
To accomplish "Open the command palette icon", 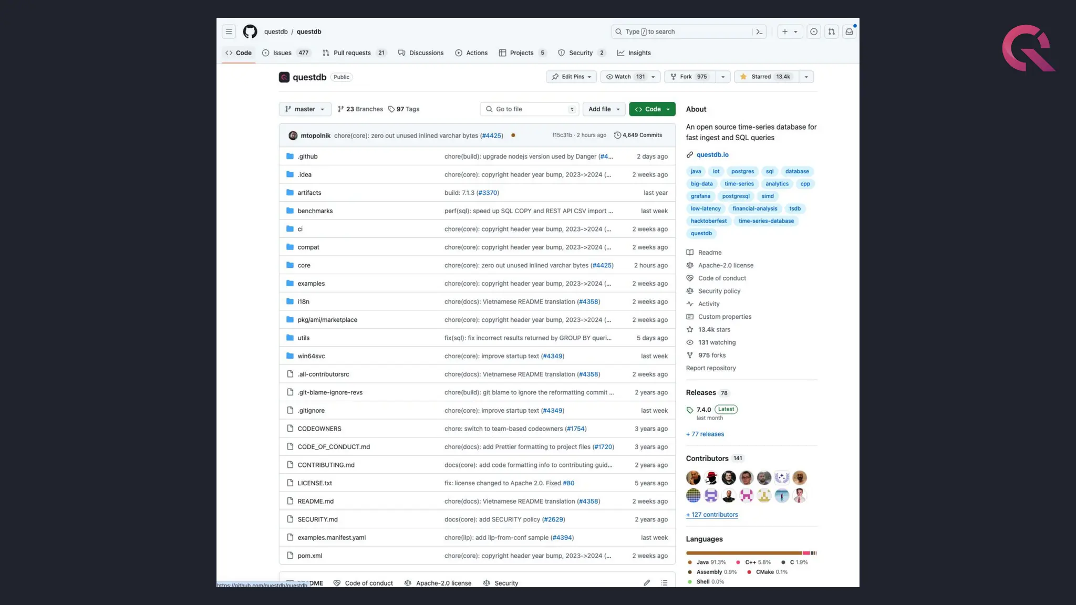I will point(759,32).
